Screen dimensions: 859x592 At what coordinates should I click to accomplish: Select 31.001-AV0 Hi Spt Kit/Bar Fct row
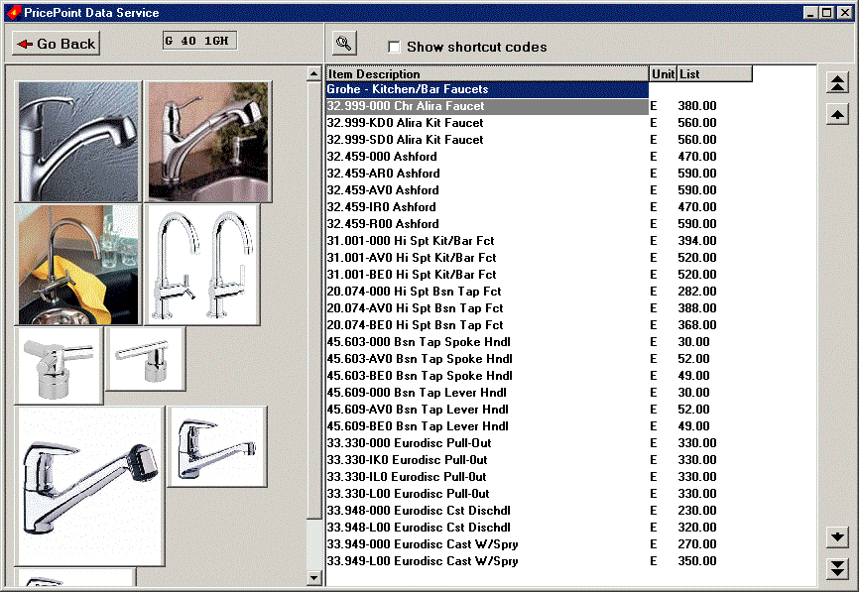point(487,258)
